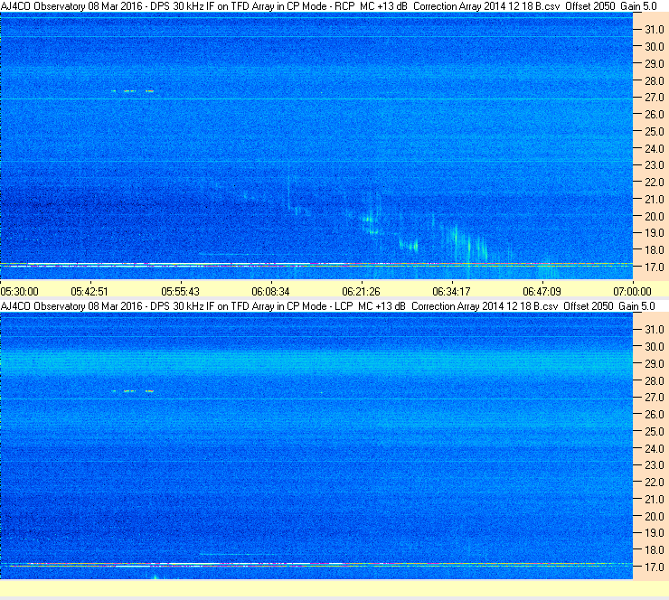
Task: Select the 06:47:09 time axis label
Action: click(x=542, y=292)
